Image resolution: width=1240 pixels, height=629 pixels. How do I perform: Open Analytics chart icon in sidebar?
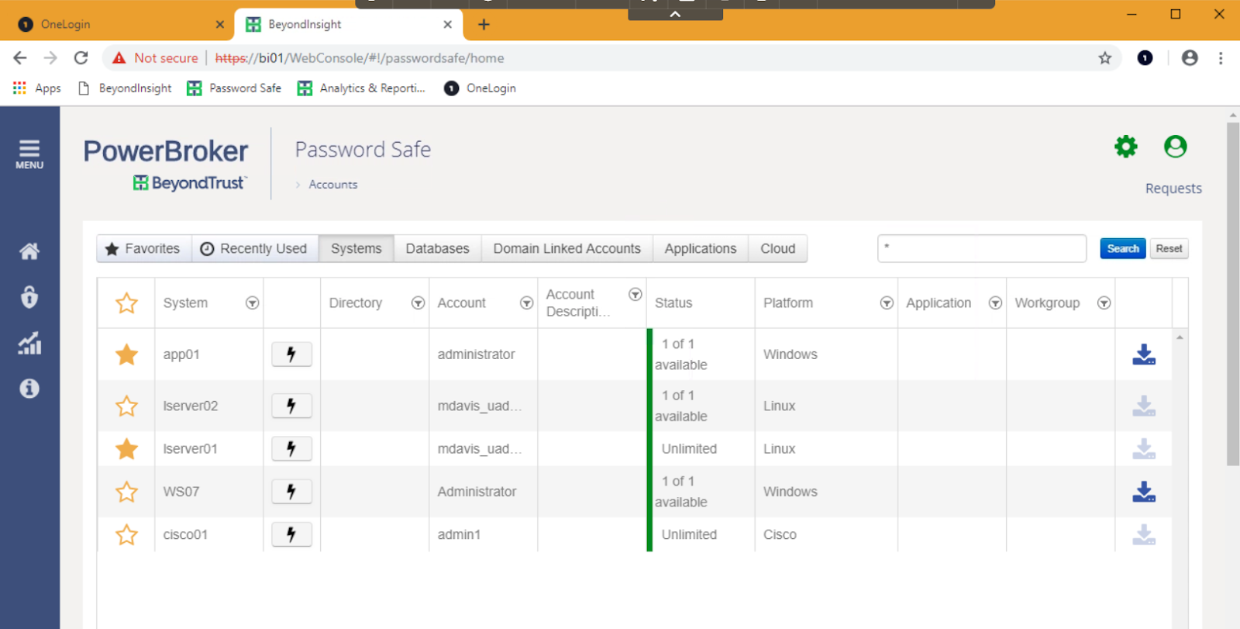29,343
